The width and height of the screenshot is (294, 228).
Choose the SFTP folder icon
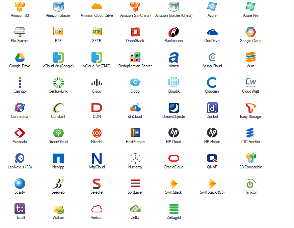click(97, 31)
